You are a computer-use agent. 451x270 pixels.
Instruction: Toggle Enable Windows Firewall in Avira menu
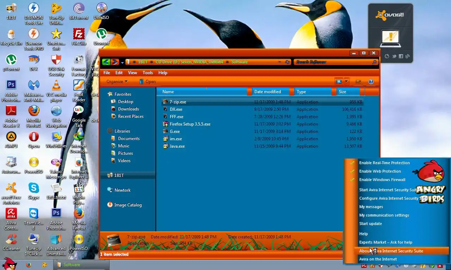point(382,180)
